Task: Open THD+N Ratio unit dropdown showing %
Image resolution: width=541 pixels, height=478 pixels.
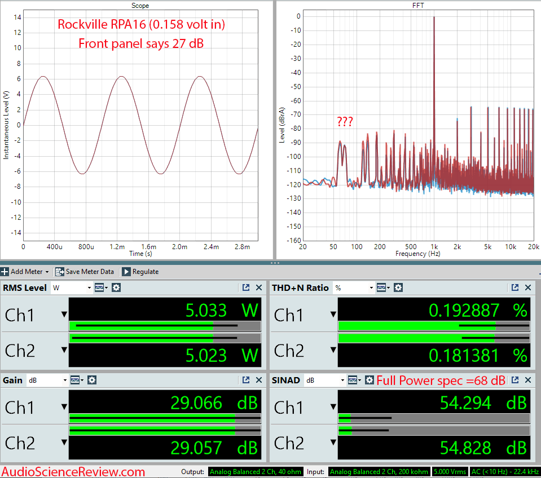Action: pyautogui.click(x=354, y=287)
